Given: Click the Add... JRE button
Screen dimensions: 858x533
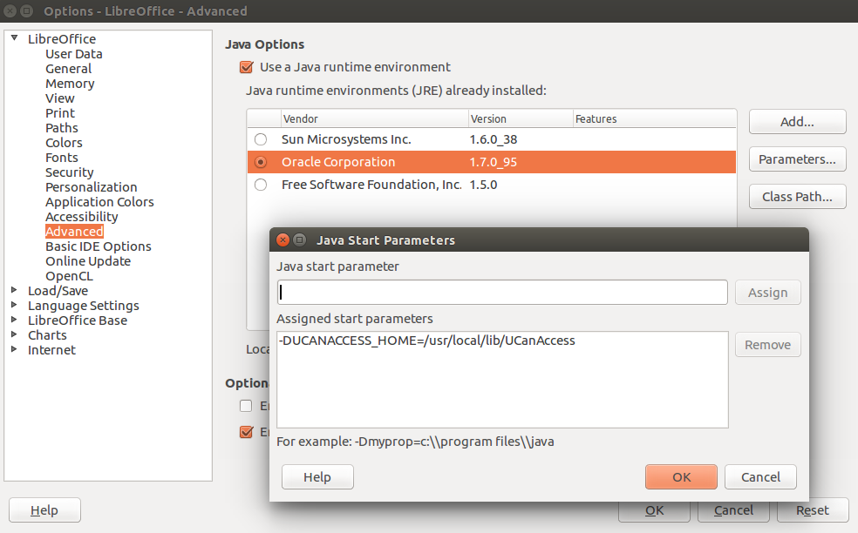Looking at the screenshot, I should 797,122.
